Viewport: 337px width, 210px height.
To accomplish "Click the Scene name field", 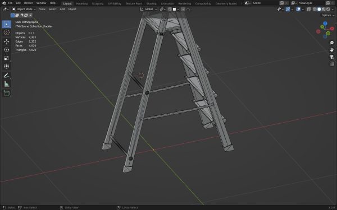I will coord(265,3).
